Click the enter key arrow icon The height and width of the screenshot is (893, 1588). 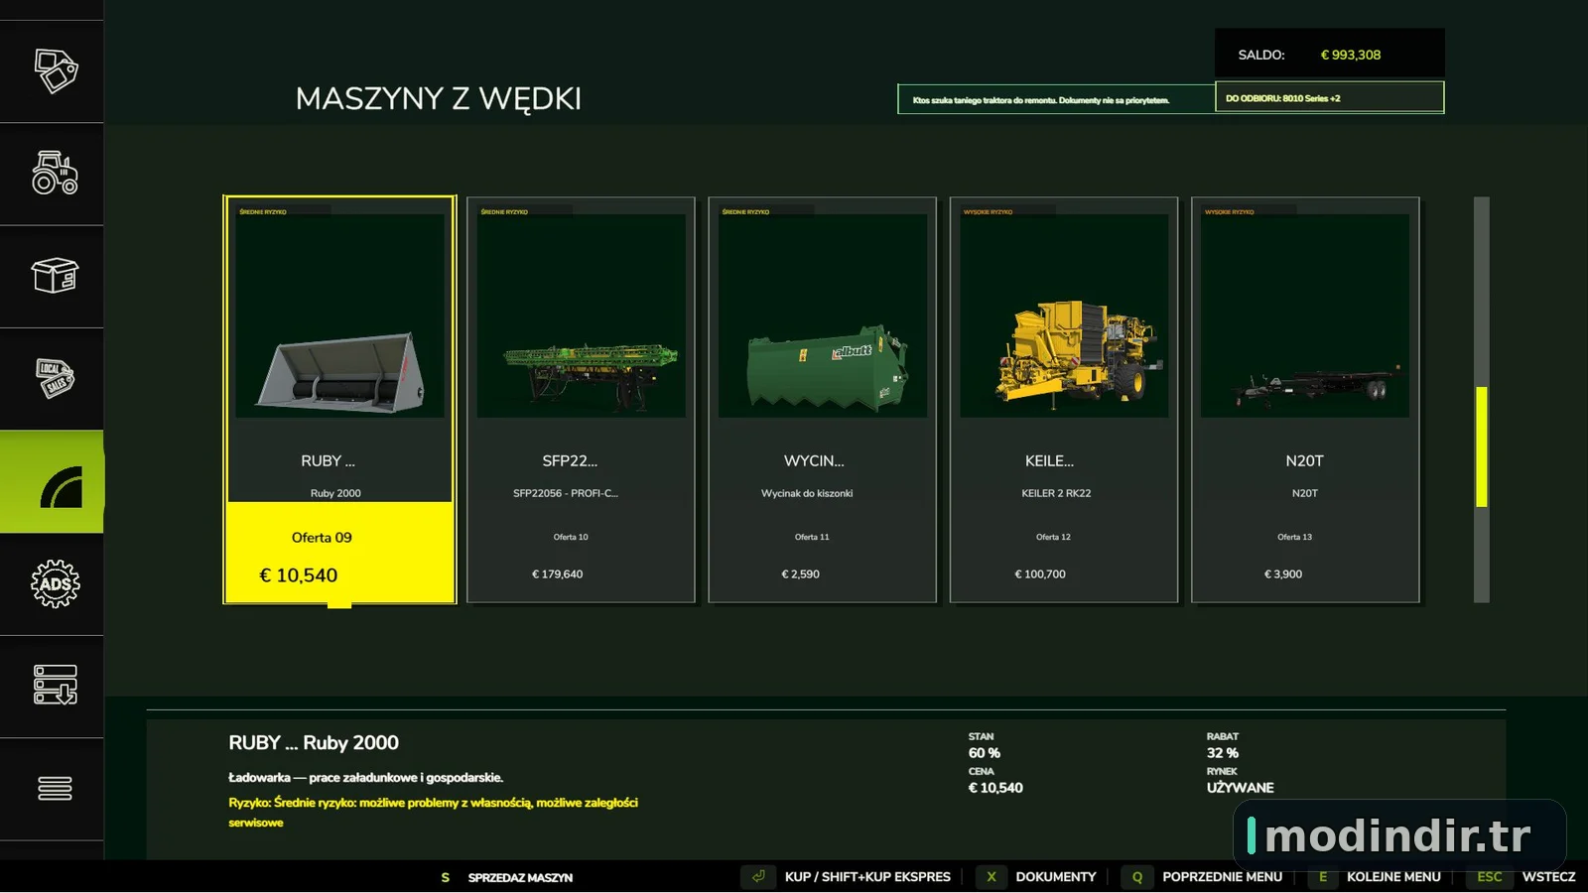[x=758, y=876]
